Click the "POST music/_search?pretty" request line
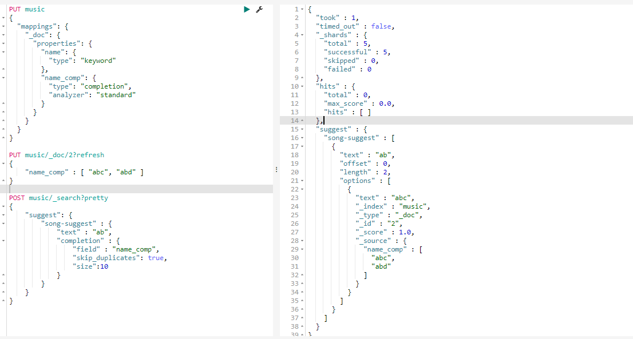Screen dimensions: 633x339 click(58, 198)
